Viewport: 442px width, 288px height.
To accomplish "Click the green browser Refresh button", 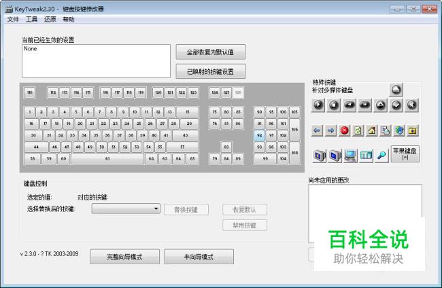I will pyautogui.click(x=358, y=130).
